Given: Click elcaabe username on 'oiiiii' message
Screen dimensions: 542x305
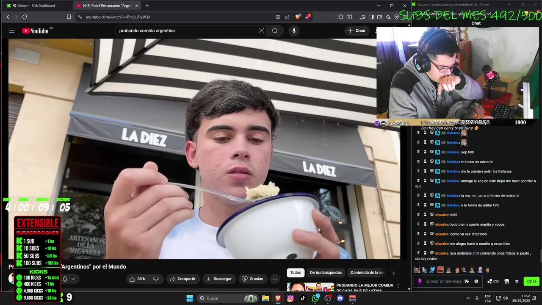Looking at the screenshot, I should coord(442,215).
